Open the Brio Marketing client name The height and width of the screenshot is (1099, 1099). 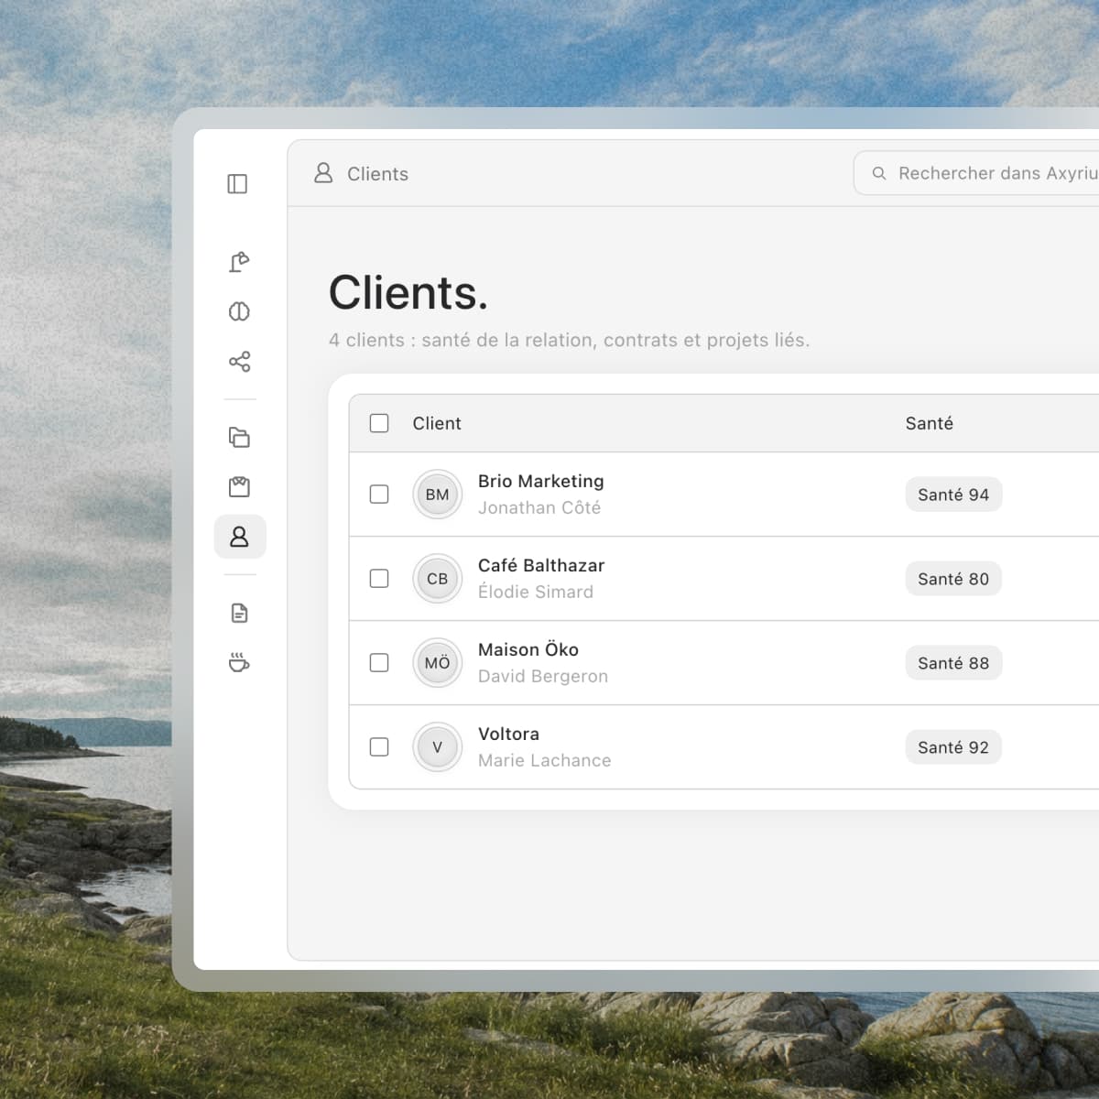click(541, 481)
